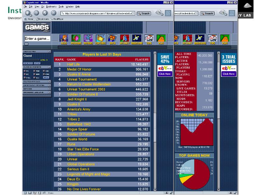Open the Download icon in the front window

[x=137, y=39]
